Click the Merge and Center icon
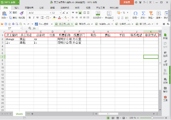171x120 pixels. (98, 13)
